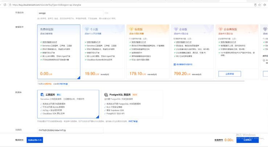Select the 个人版 plan at 19.90
The image size is (268, 147).
click(x=103, y=52)
